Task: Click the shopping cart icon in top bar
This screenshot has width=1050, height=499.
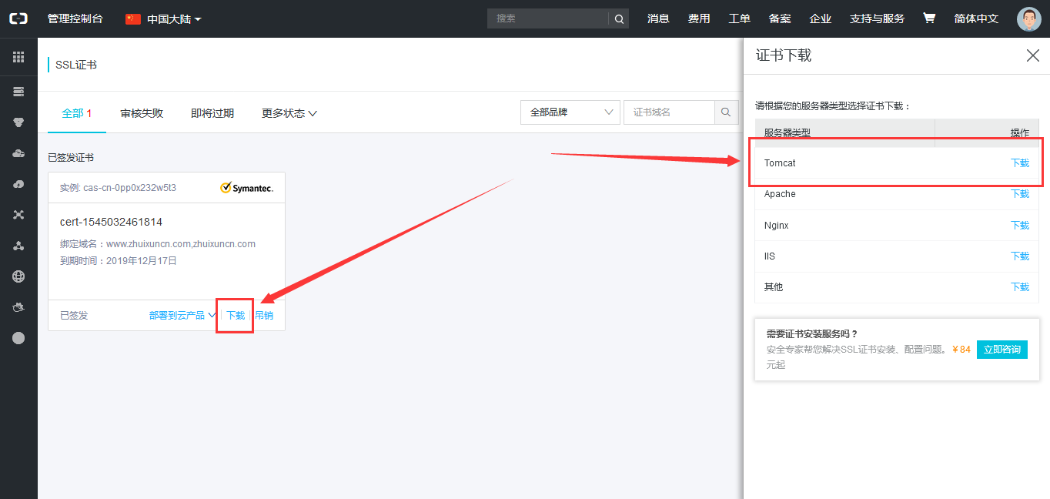Action: (x=928, y=18)
